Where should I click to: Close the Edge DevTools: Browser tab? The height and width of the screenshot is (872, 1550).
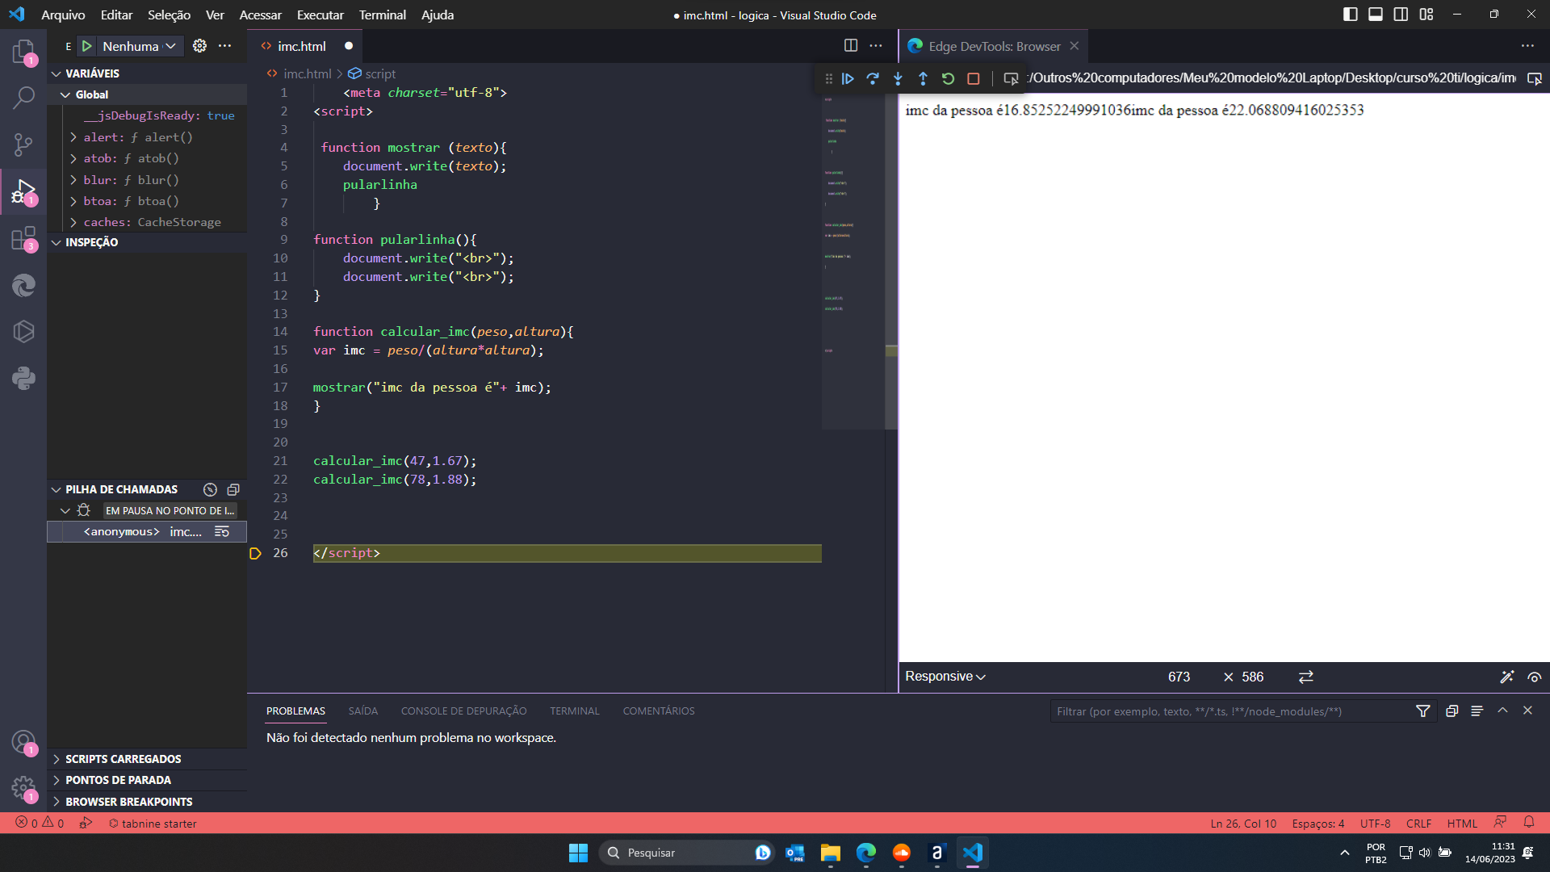[1075, 46]
